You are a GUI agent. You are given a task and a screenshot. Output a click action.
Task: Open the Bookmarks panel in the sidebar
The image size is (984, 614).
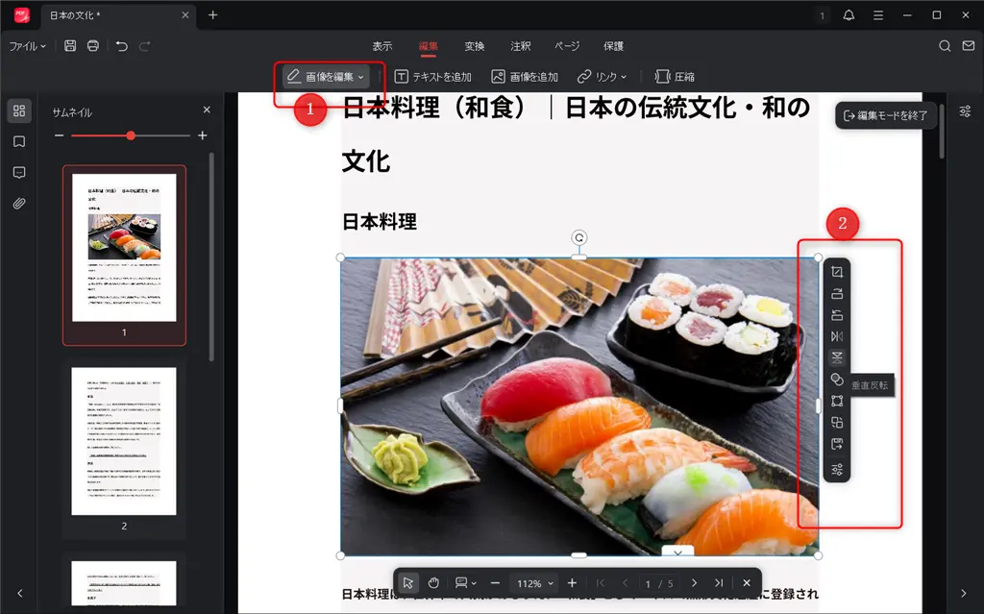click(x=18, y=141)
